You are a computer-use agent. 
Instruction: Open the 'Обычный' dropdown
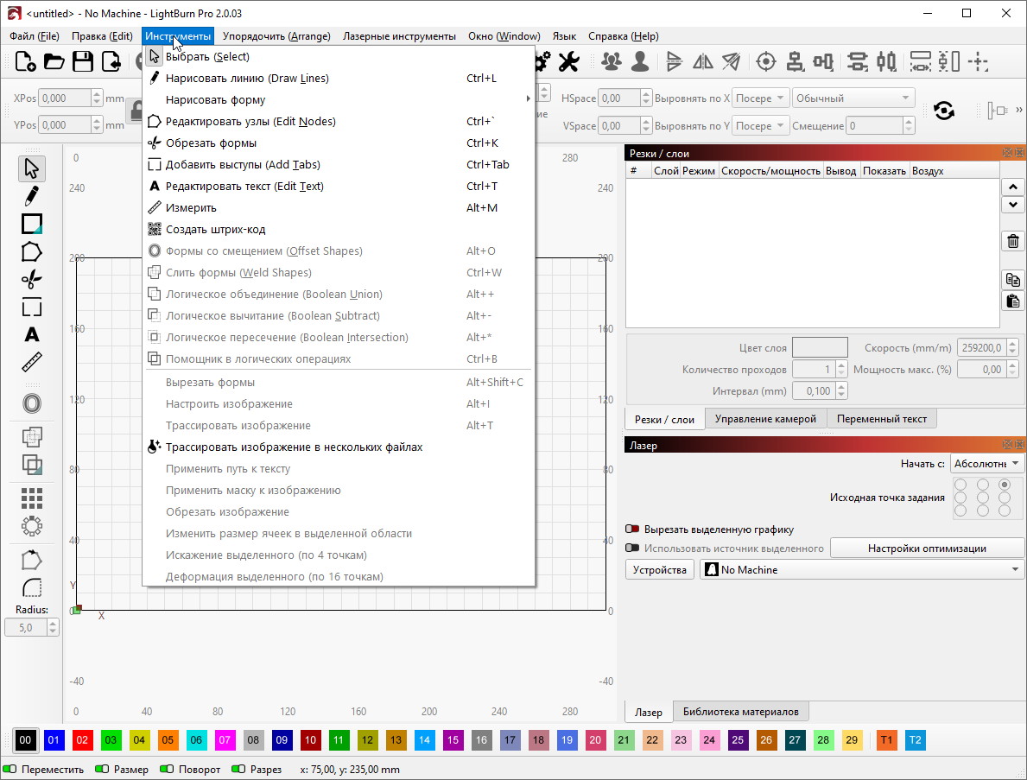[853, 98]
